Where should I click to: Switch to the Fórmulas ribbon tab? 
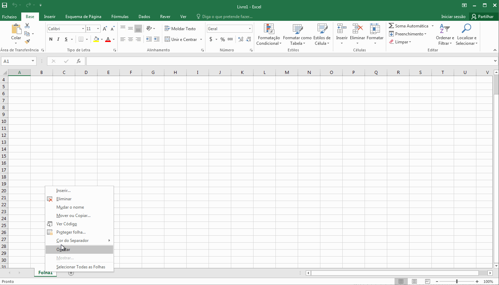120,17
